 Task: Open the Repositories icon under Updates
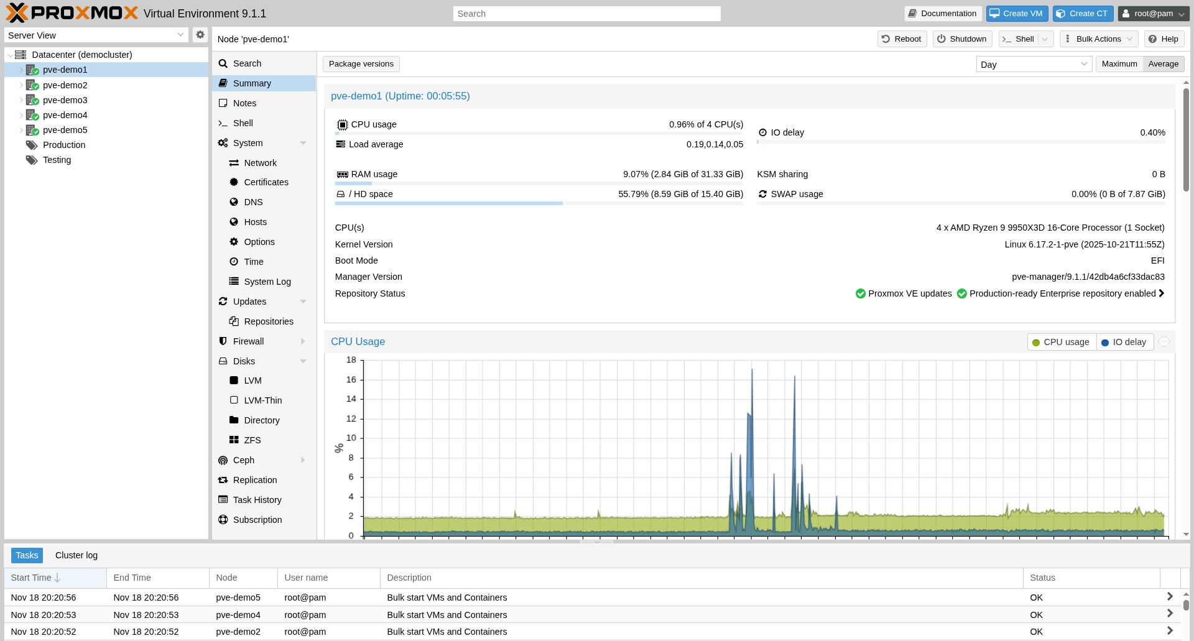[233, 321]
